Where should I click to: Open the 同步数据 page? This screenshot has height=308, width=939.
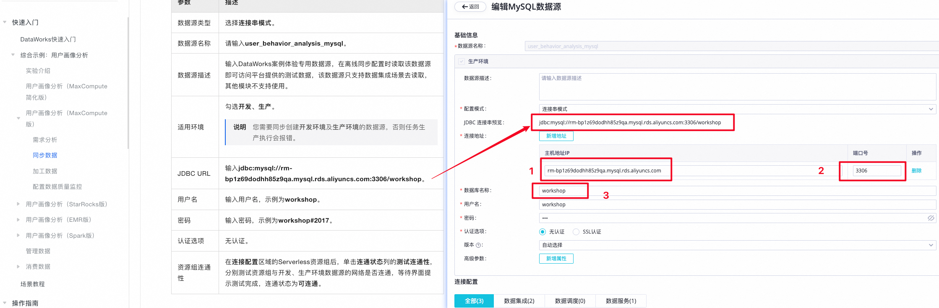click(x=45, y=155)
